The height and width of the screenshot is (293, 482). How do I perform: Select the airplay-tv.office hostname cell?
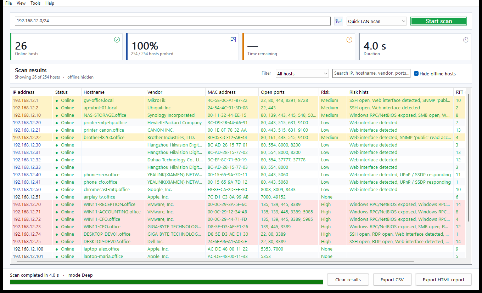pos(113,197)
